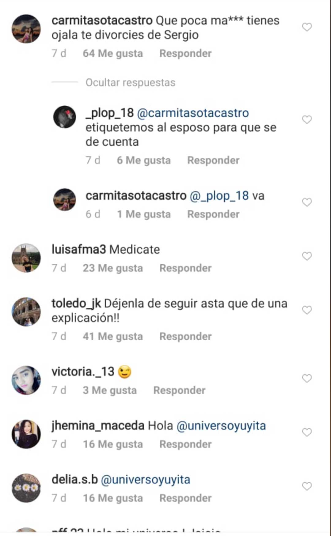Viewport: 331px width, 536px height.
Task: View the 64 Me gusta likes list
Action: [x=113, y=53]
